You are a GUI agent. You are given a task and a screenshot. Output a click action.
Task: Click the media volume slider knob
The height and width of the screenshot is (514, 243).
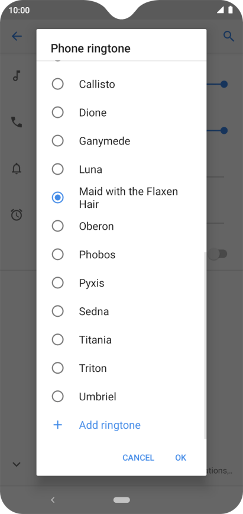tap(224, 84)
